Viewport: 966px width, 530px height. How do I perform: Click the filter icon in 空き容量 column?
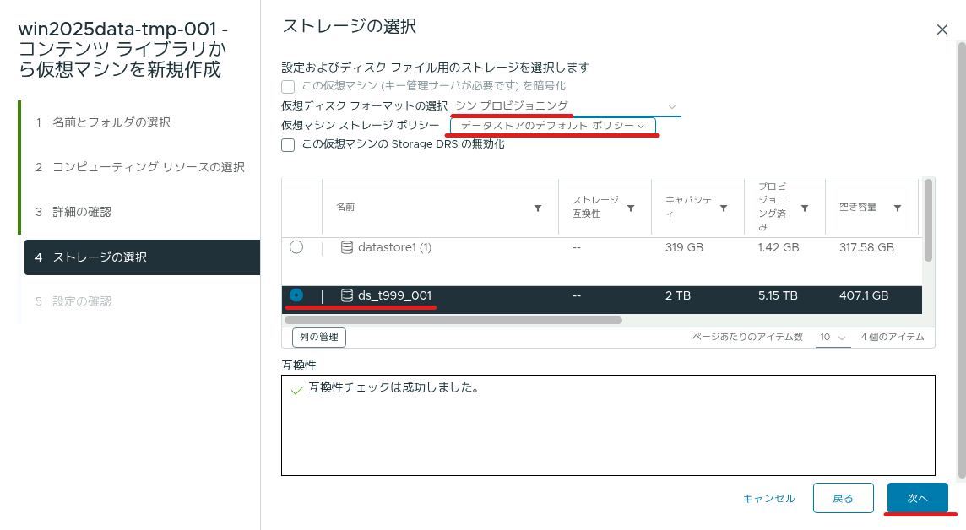pyautogui.click(x=898, y=208)
